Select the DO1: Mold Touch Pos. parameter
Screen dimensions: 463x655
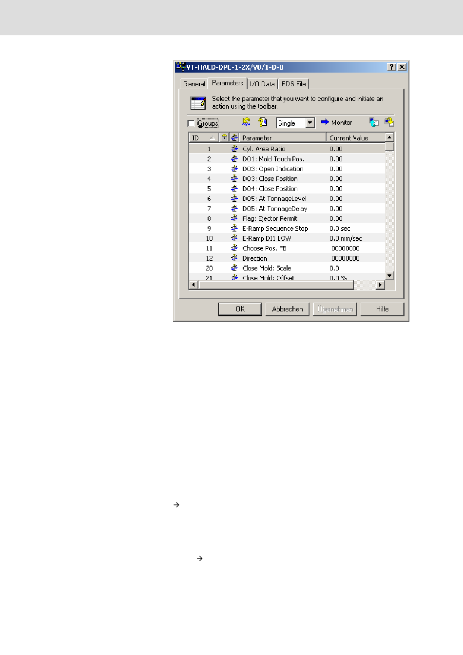[273, 159]
